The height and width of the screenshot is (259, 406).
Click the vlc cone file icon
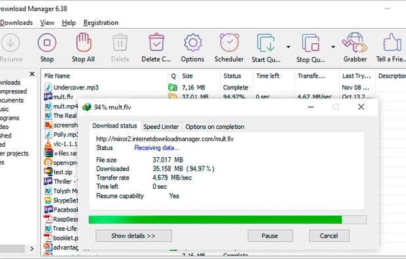48,144
